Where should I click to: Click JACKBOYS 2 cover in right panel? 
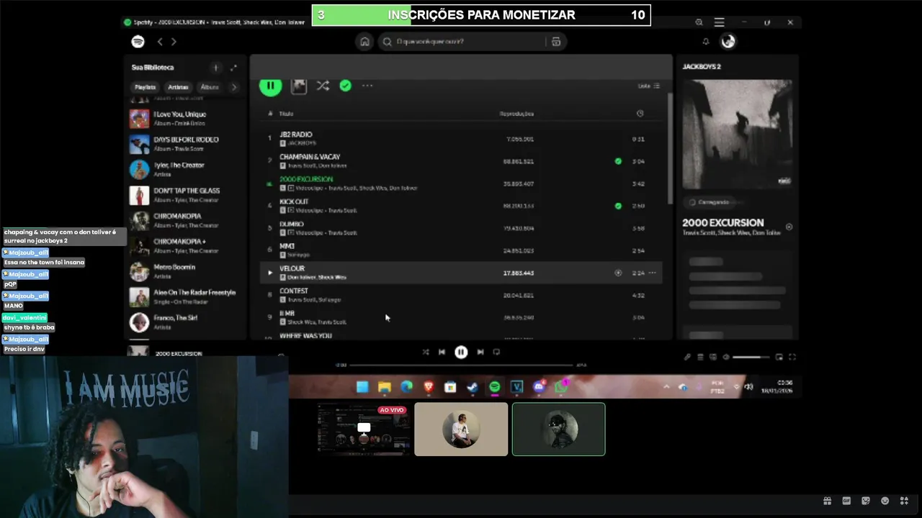point(737,134)
